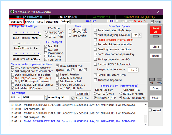
Task: Open the Standard tab
Action: point(16,21)
